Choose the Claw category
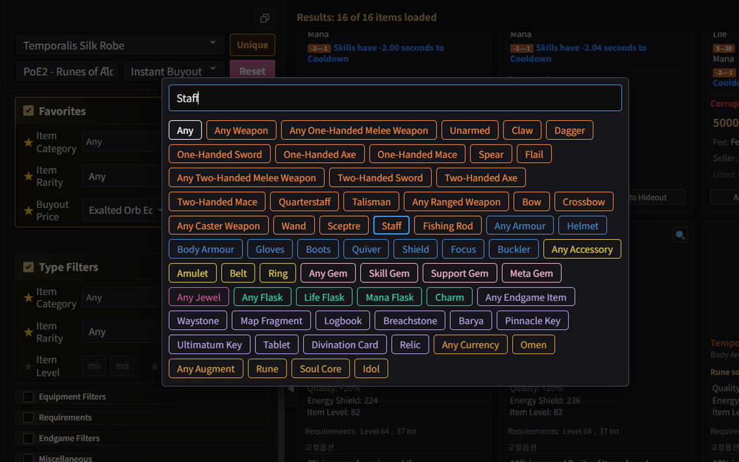The width and height of the screenshot is (739, 462). pyautogui.click(x=522, y=131)
